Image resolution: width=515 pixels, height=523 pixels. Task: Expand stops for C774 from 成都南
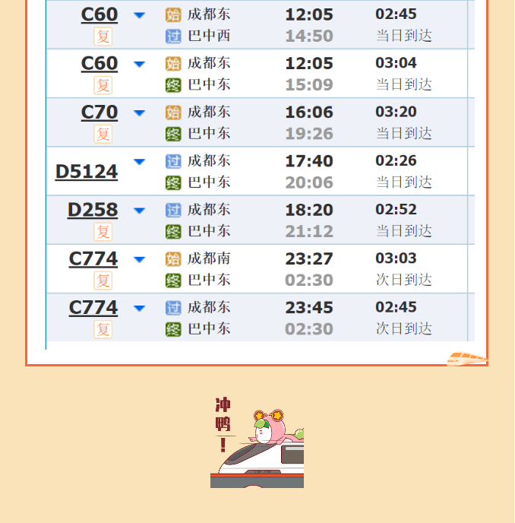tap(139, 259)
